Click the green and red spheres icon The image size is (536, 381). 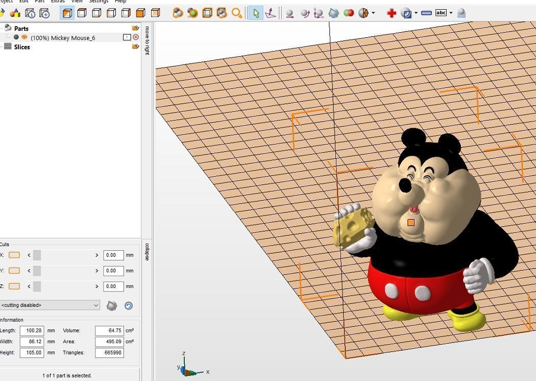click(349, 13)
